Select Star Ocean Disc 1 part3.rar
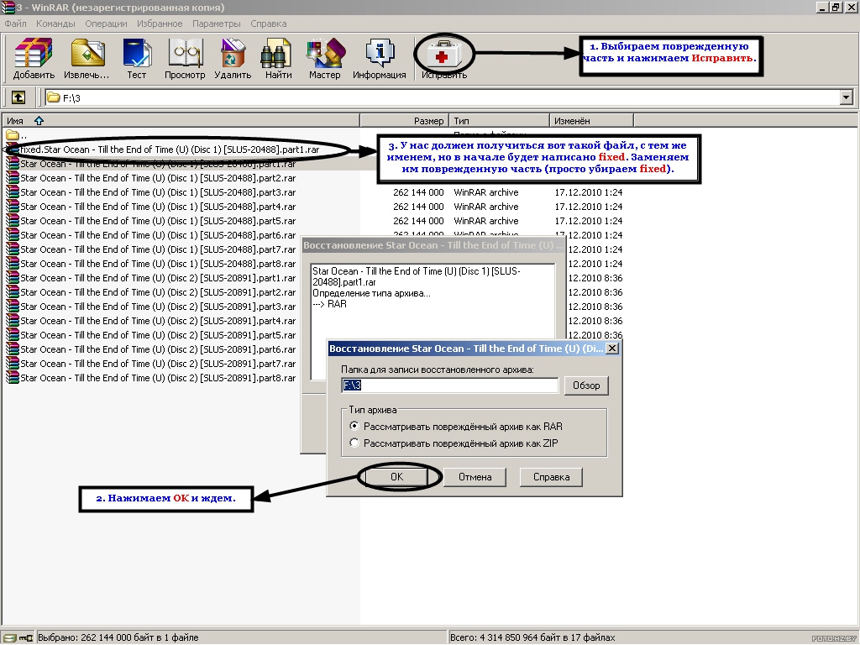 (x=158, y=192)
